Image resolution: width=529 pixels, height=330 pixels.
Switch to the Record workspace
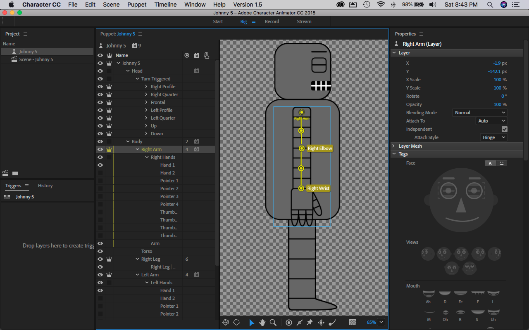pos(272,21)
